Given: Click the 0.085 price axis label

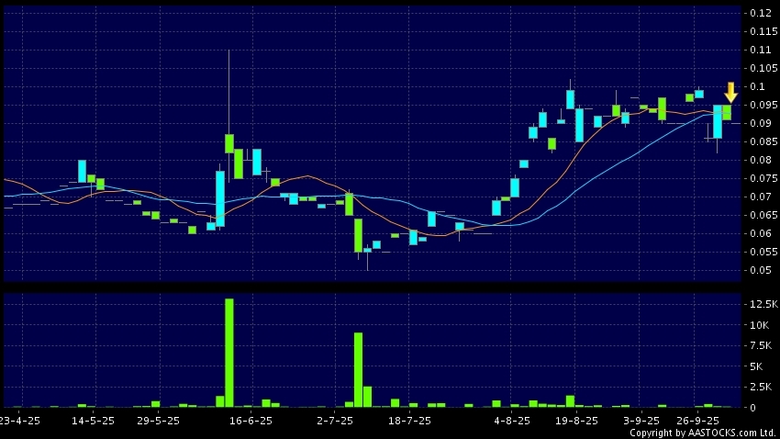Looking at the screenshot, I should tap(763, 141).
